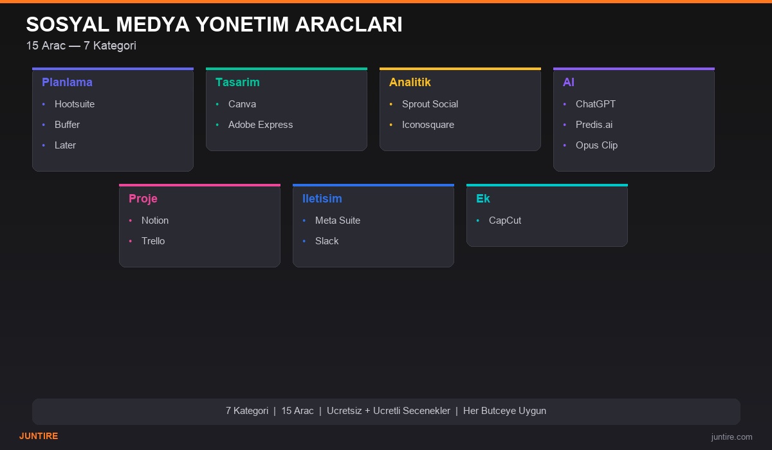The image size is (772, 450).
Task: Click the Sprout Social list item
Action: point(430,104)
